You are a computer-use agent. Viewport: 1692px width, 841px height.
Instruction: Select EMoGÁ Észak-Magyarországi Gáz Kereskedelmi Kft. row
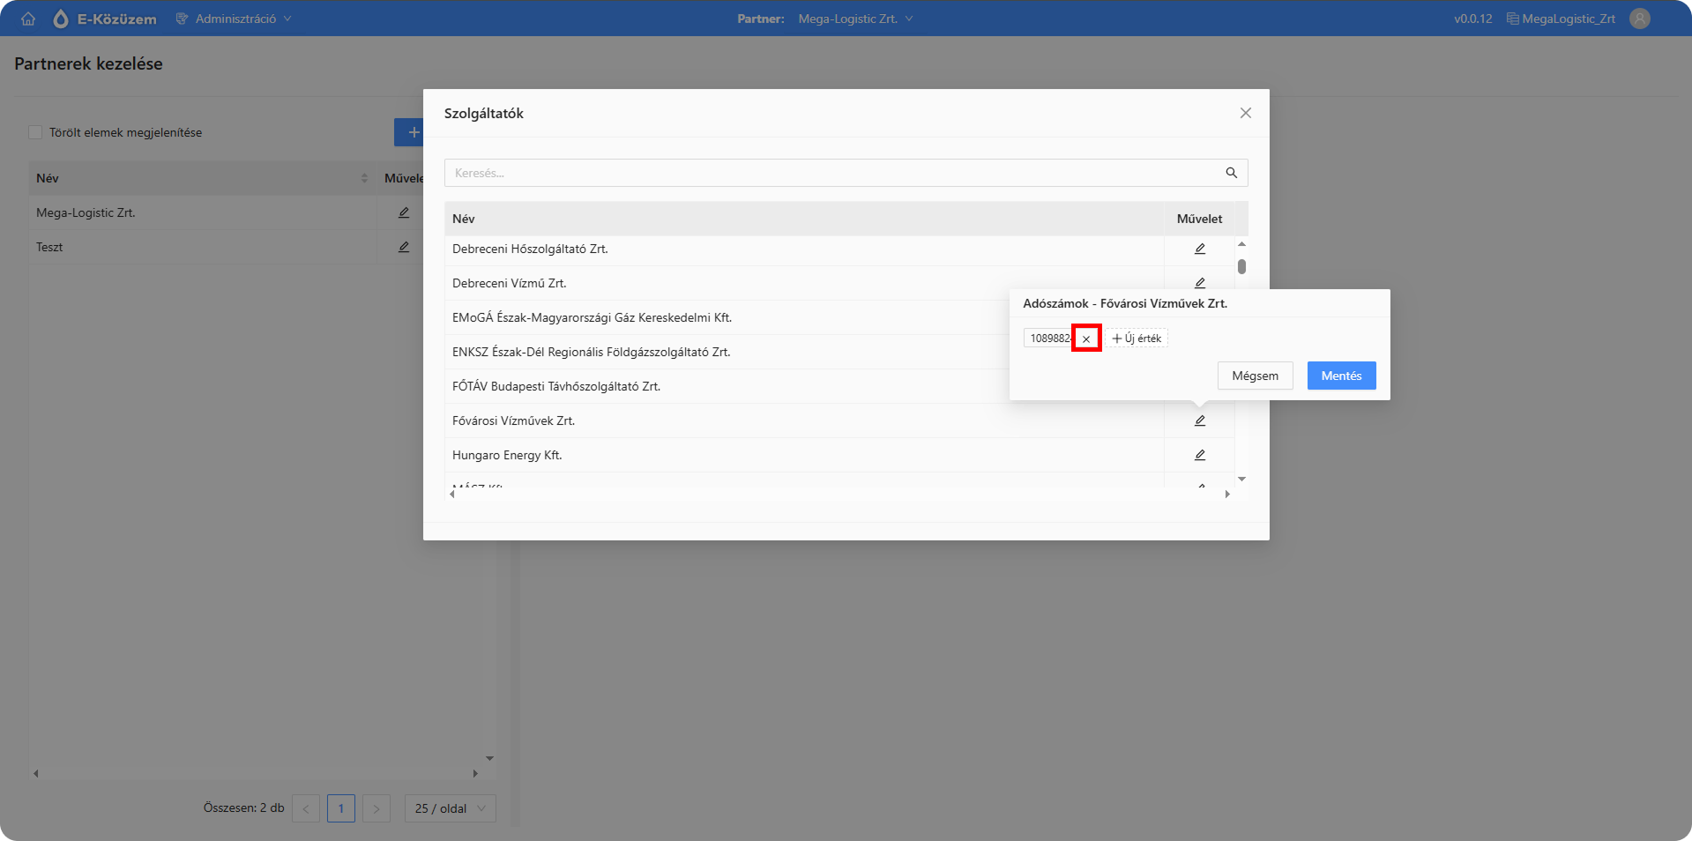click(592, 317)
